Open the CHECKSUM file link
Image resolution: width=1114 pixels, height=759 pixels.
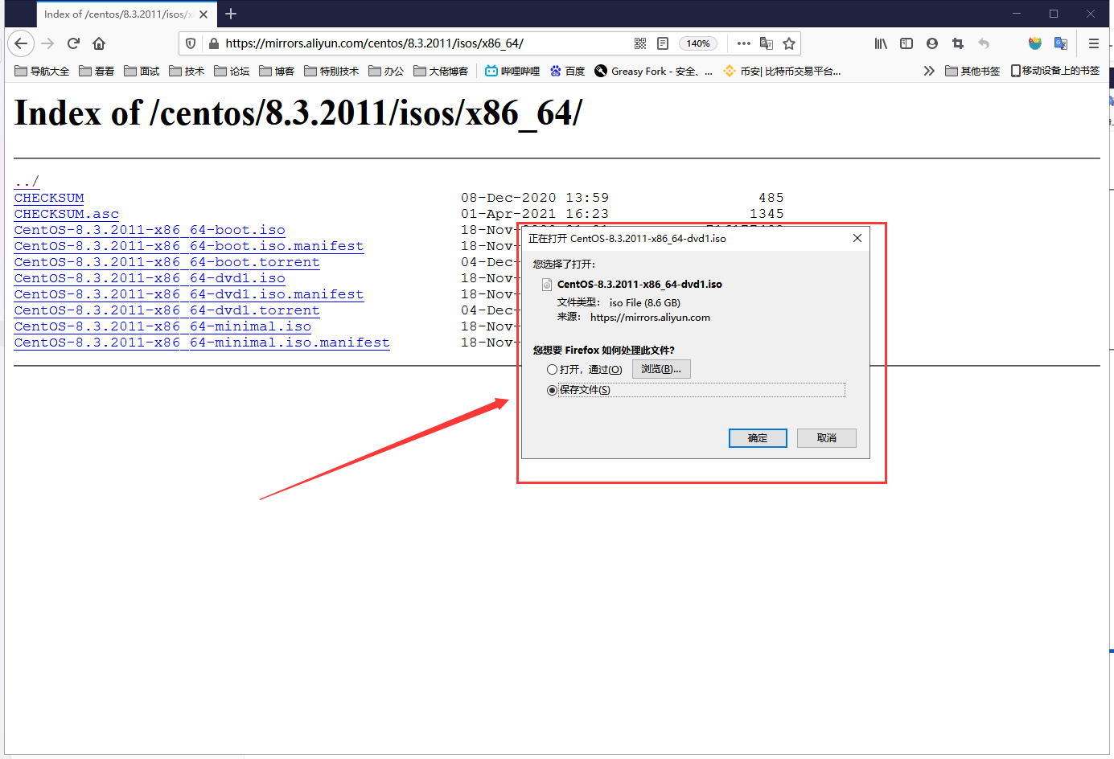pos(49,198)
